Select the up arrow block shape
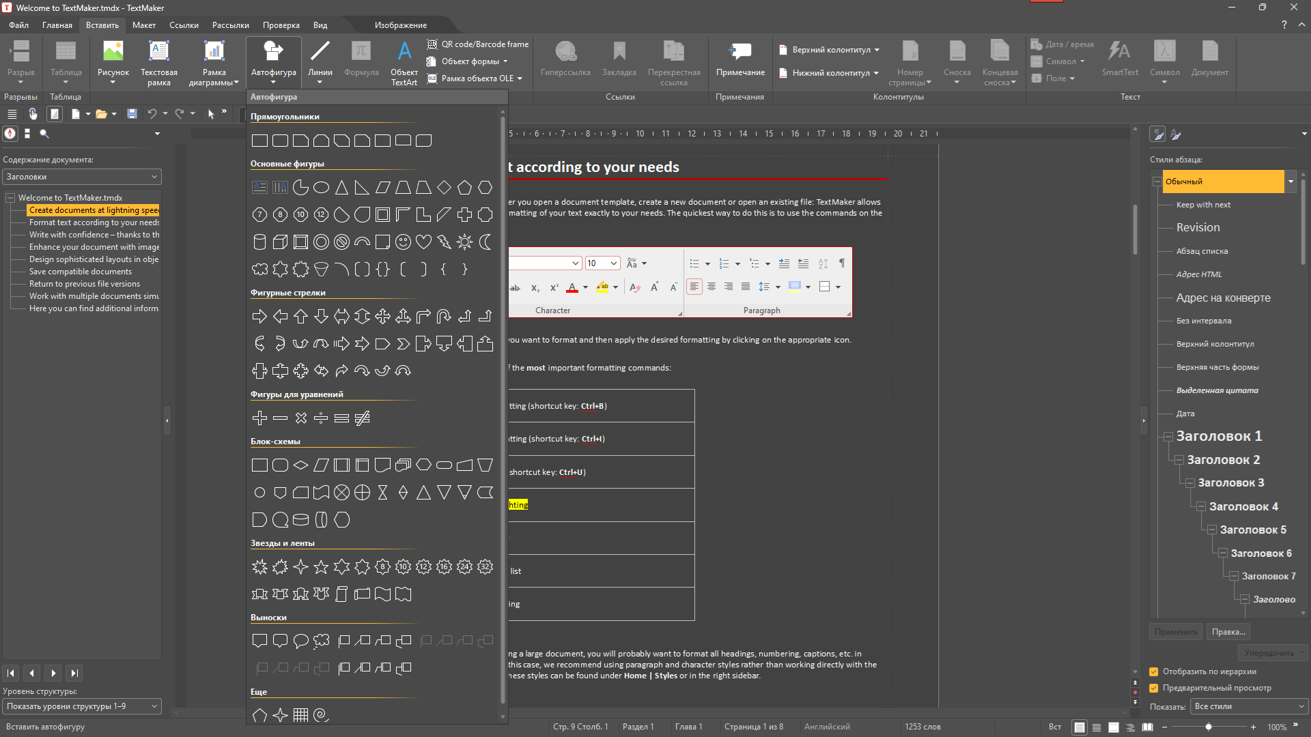This screenshot has height=737, width=1311. (301, 316)
